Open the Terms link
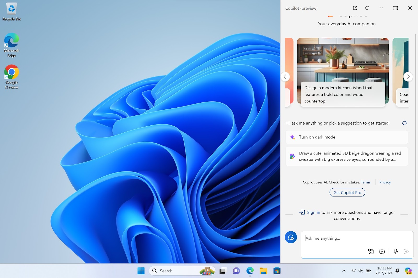This screenshot has height=278, width=418. tap(365, 182)
